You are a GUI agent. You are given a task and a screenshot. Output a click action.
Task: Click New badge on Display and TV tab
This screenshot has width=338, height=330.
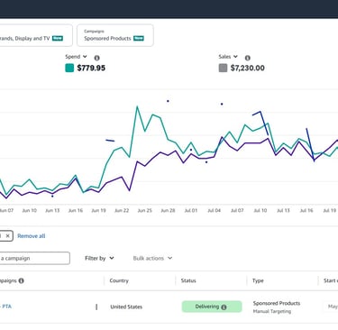pos(58,38)
